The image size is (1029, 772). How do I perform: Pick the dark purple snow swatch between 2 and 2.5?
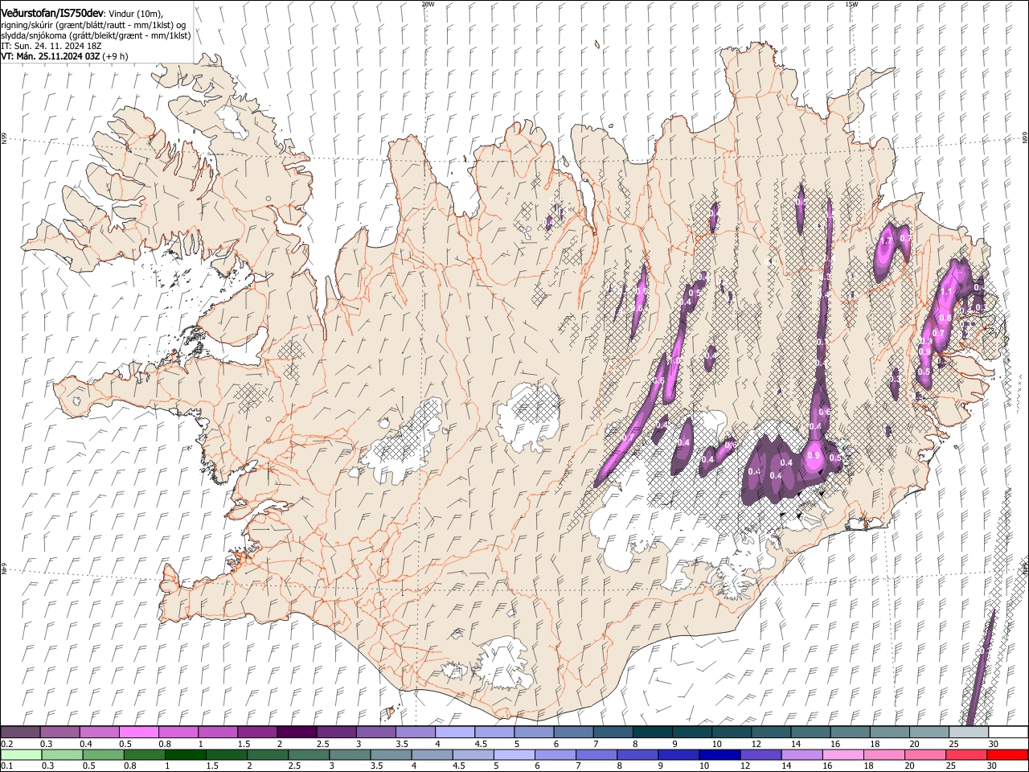tap(296, 732)
